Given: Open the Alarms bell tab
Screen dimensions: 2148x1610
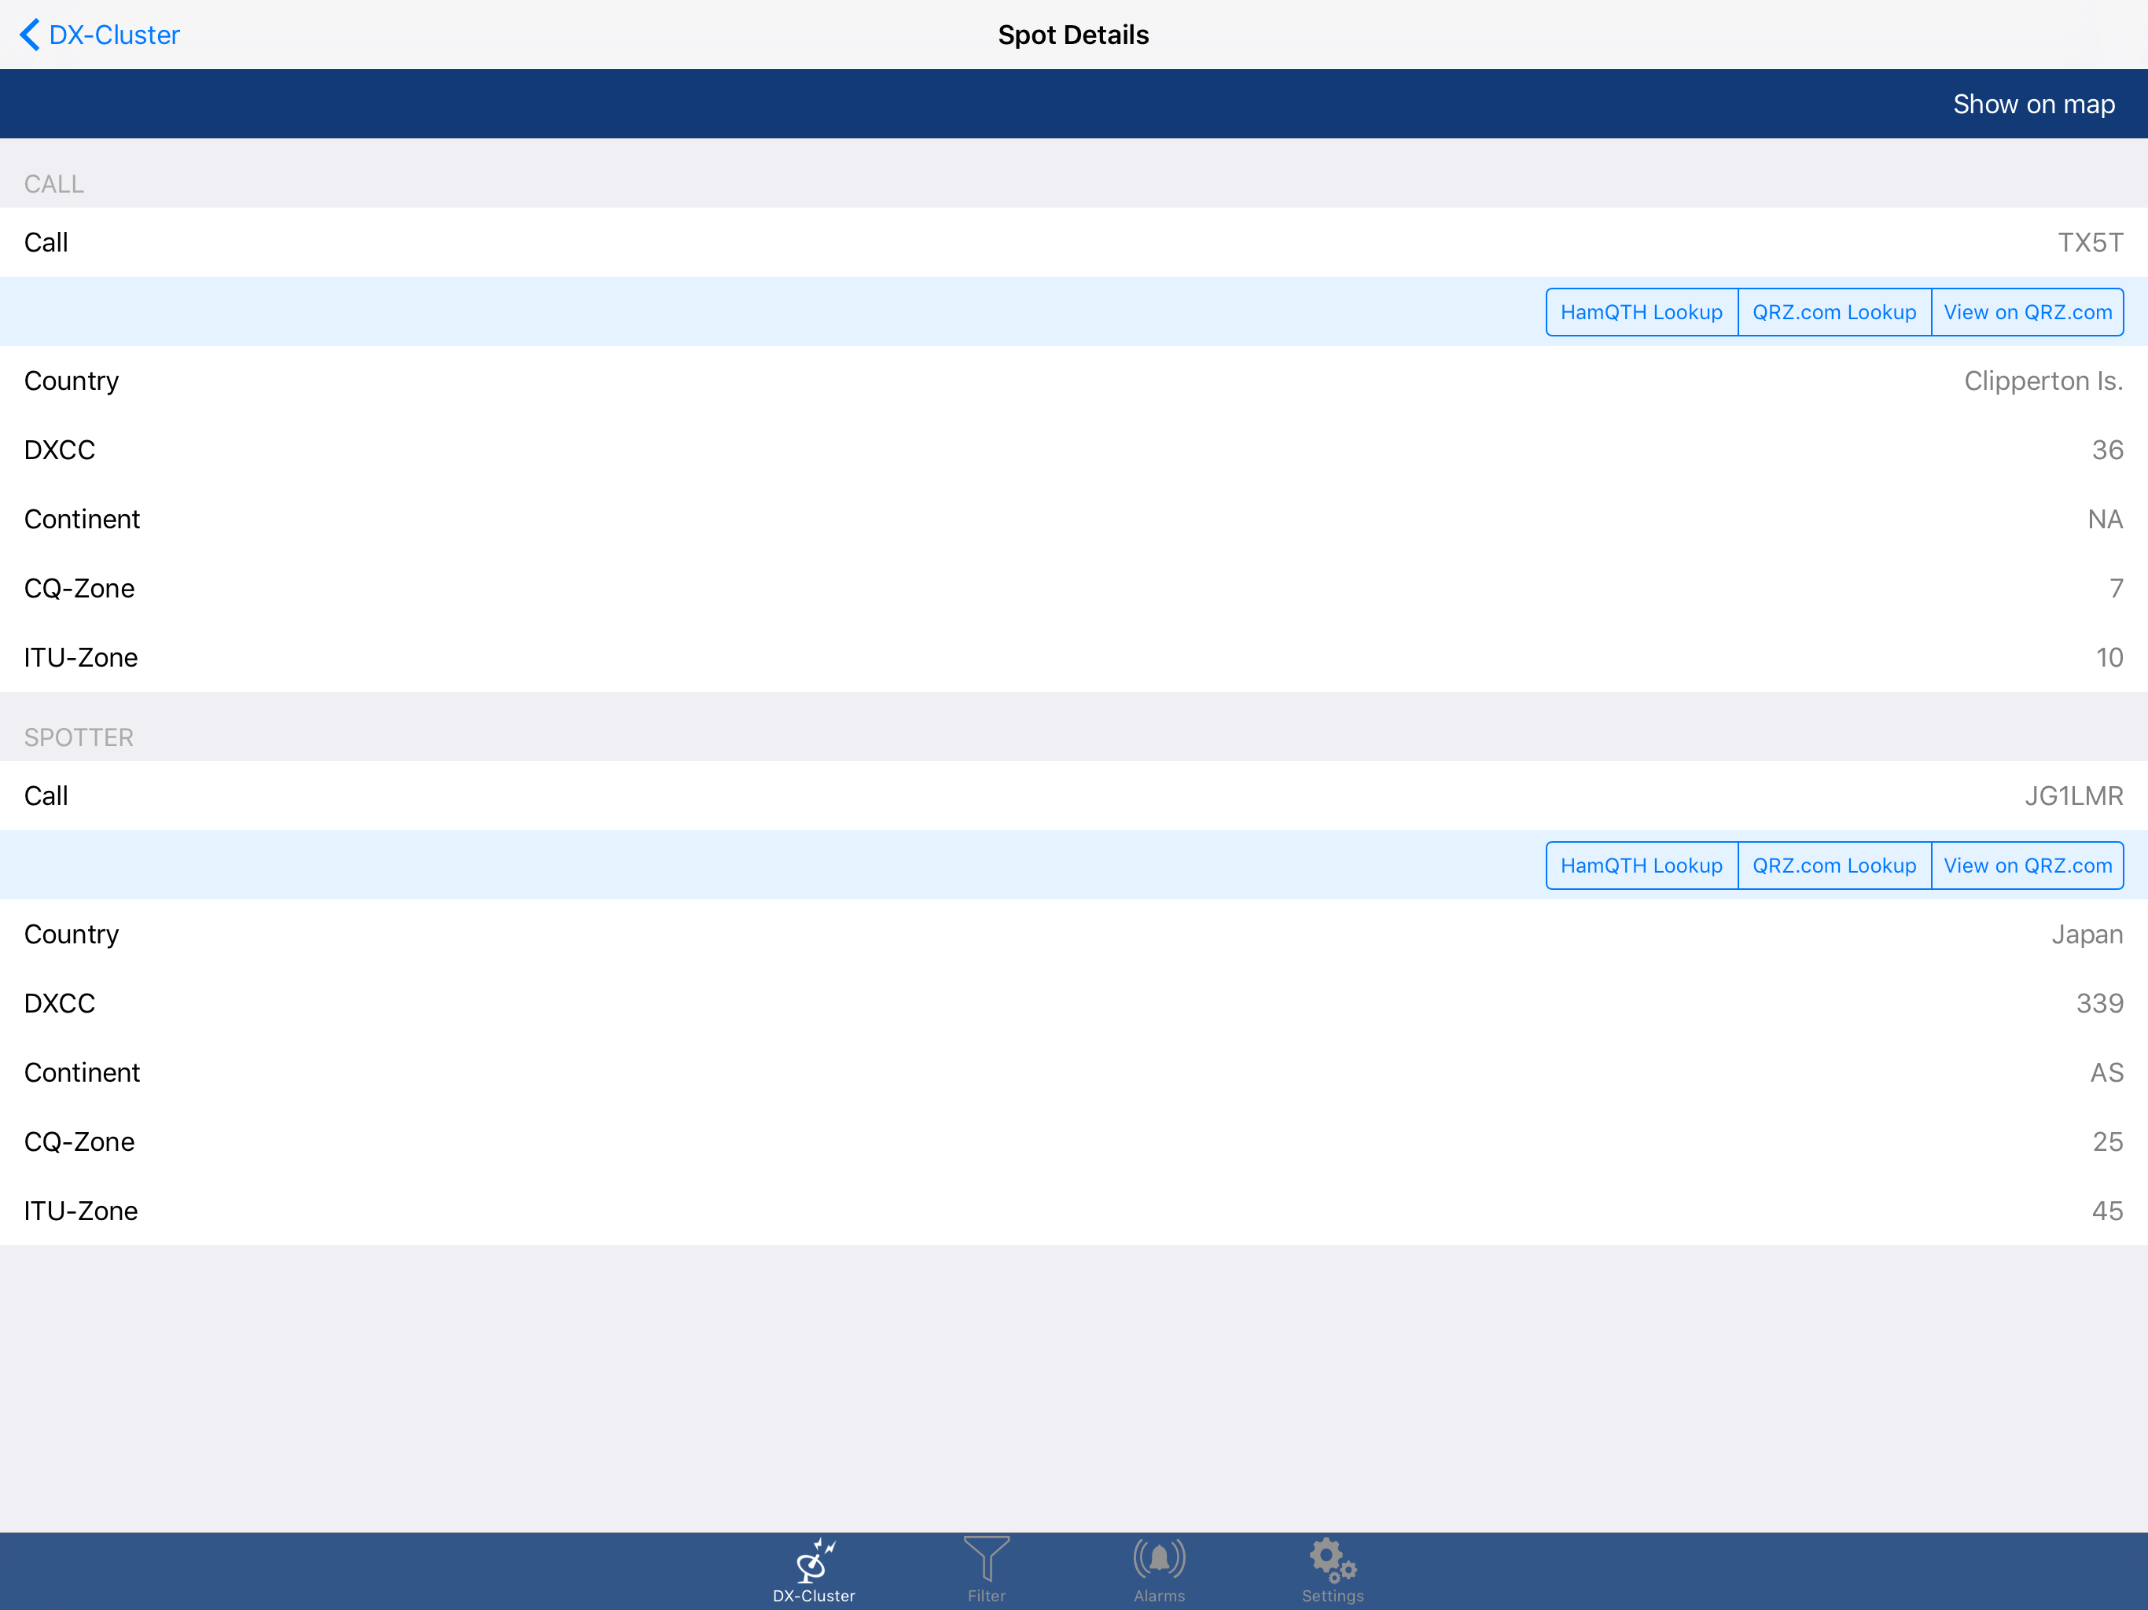Looking at the screenshot, I should 1158,1560.
